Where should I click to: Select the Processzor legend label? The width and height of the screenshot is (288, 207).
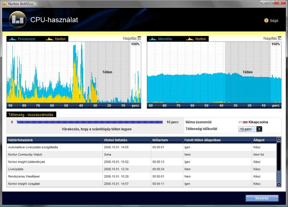coord(27,39)
